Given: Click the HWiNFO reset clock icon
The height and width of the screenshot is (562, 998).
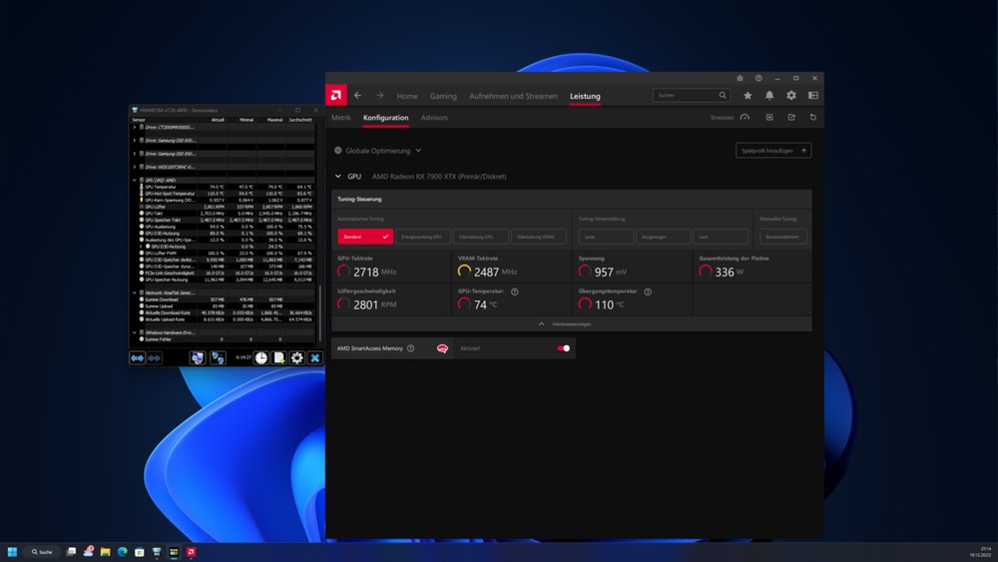Looking at the screenshot, I should [x=260, y=357].
